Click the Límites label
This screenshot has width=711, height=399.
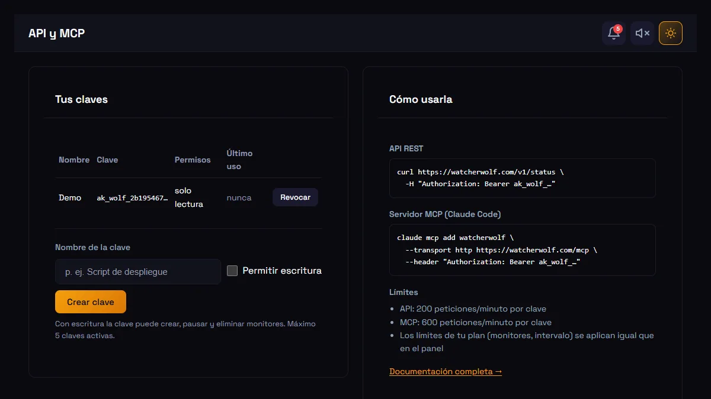tap(403, 292)
